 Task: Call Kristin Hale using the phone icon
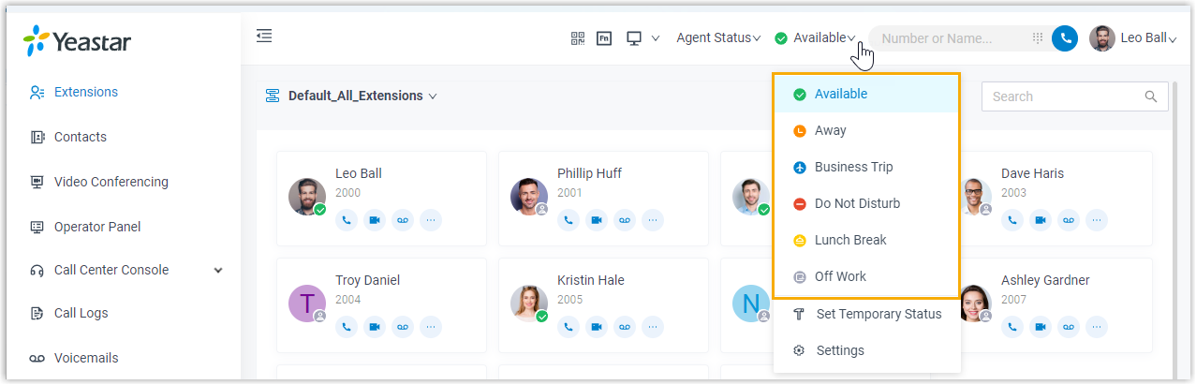(568, 327)
